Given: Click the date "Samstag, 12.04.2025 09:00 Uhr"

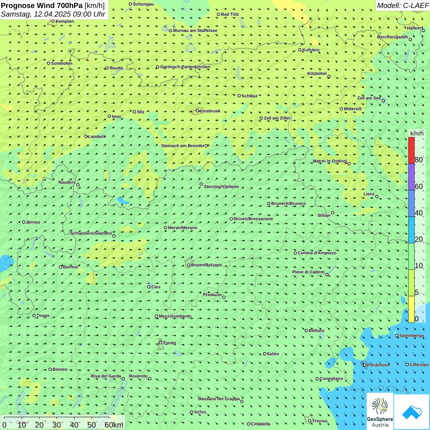Looking at the screenshot, I should 53,14.
